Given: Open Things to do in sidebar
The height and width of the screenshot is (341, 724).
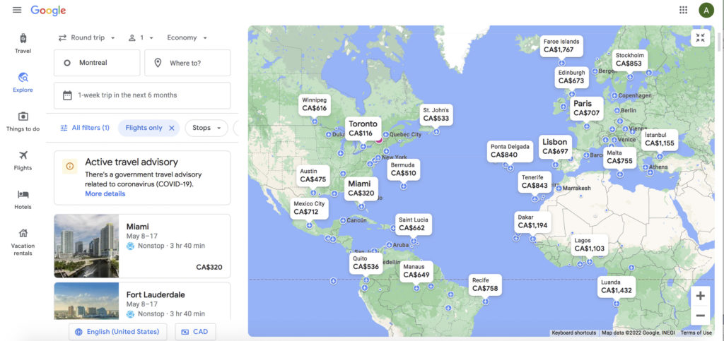Looking at the screenshot, I should 23,121.
